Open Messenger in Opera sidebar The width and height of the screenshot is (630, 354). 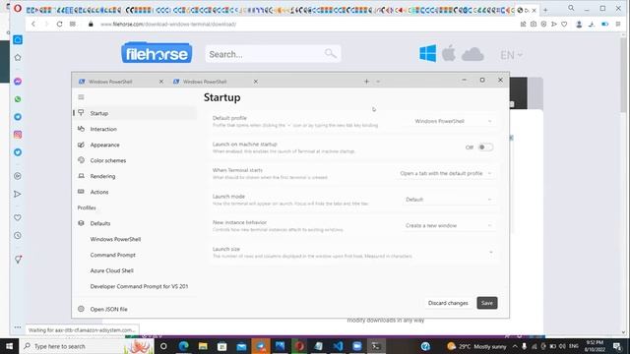coord(18,82)
